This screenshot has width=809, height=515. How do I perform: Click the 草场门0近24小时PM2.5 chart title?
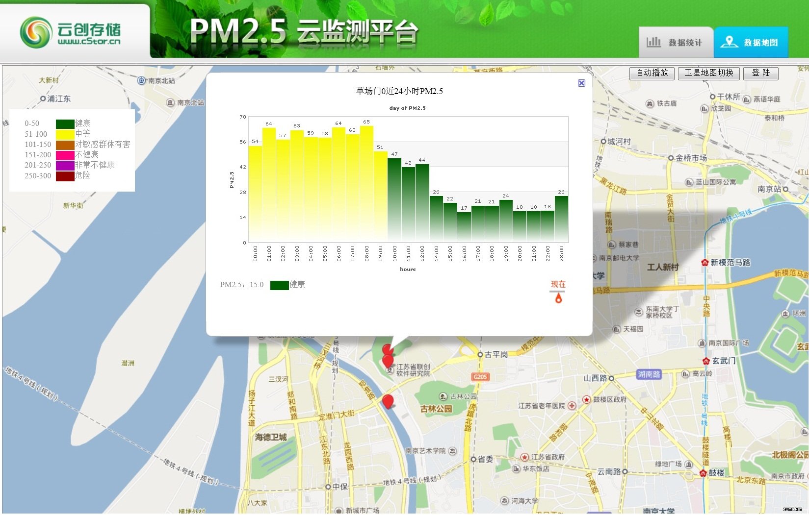coord(399,91)
